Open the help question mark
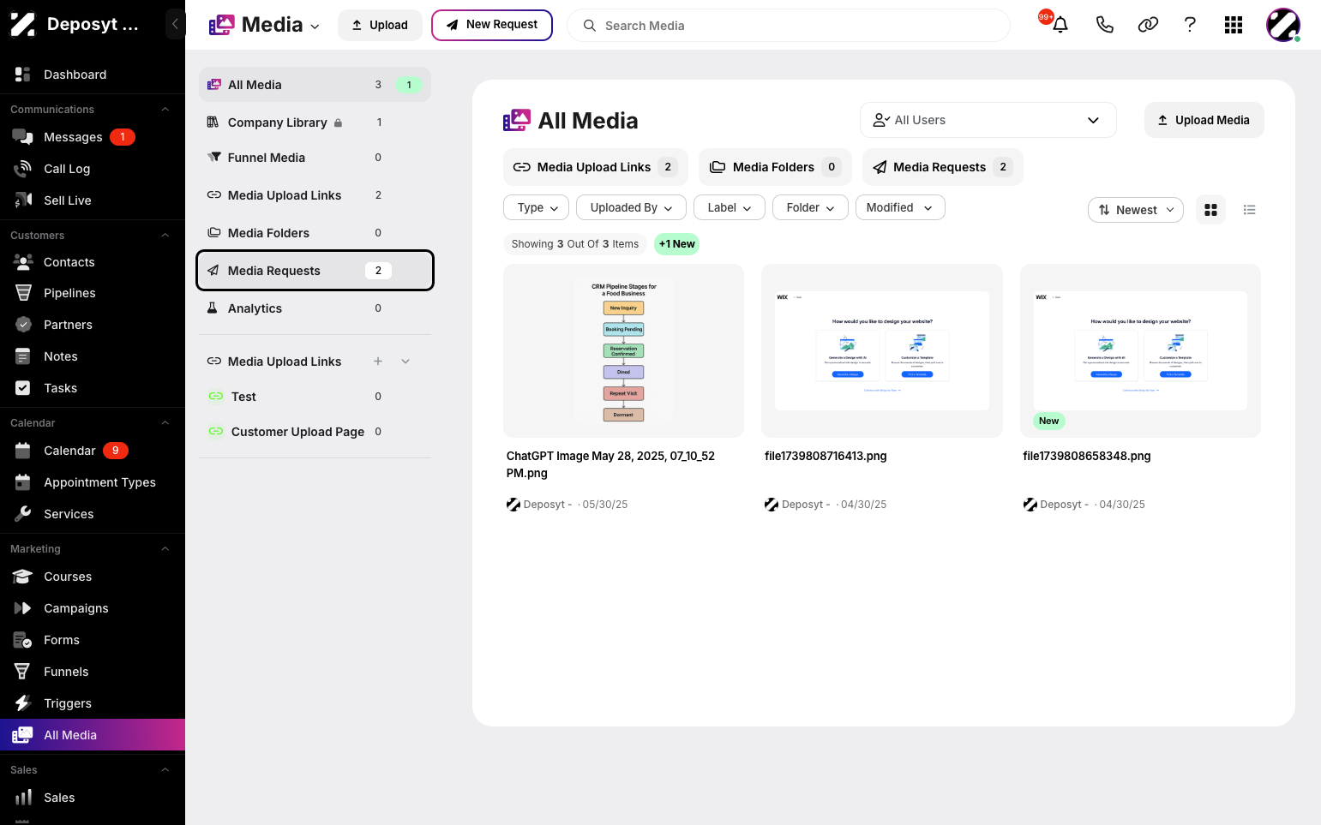This screenshot has width=1321, height=825. point(1190,25)
